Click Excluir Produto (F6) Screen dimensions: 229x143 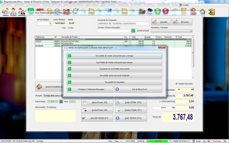(97, 110)
